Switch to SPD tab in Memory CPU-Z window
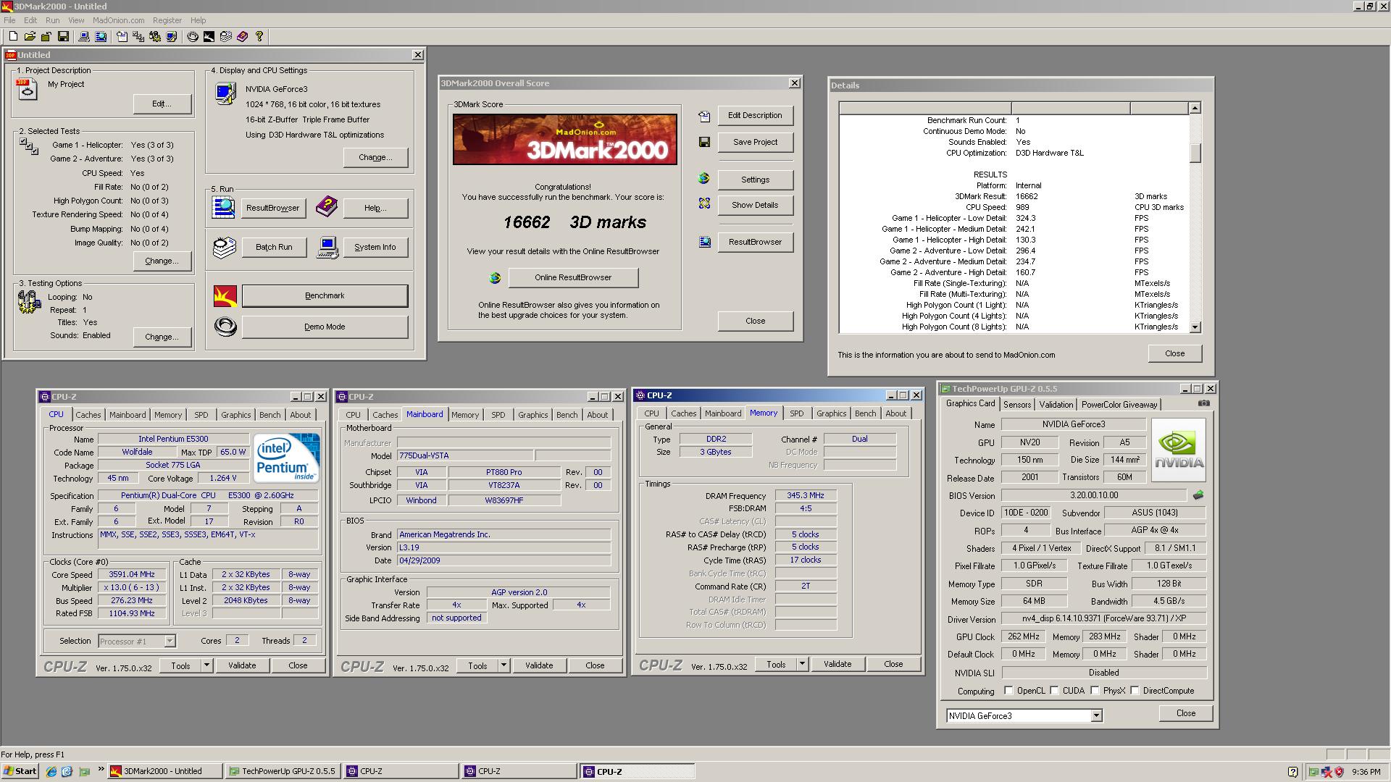The height and width of the screenshot is (782, 1391). click(796, 413)
